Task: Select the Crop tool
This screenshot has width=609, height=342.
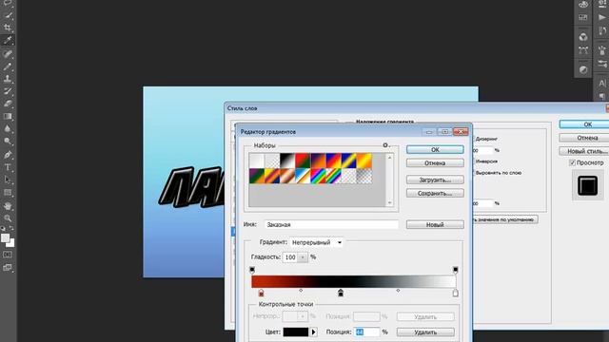Action: (8, 28)
